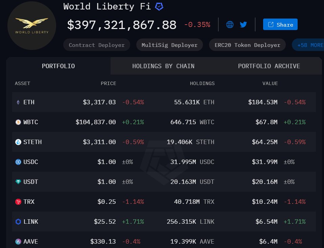Select the ERC20 Token Deployer tag
This screenshot has width=324, height=248.
[247, 45]
